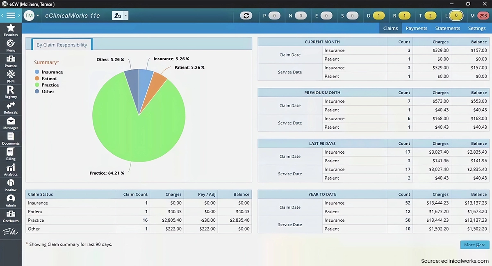Open Documents in the sidebar
492x266 pixels.
coord(11,139)
